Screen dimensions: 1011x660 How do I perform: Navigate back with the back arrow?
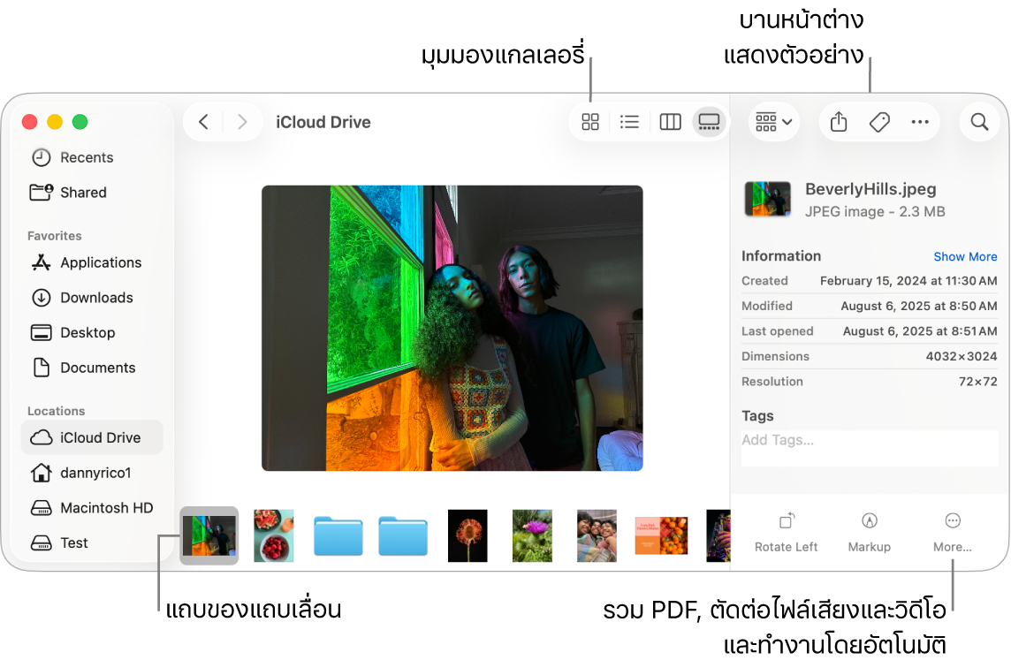click(x=202, y=122)
